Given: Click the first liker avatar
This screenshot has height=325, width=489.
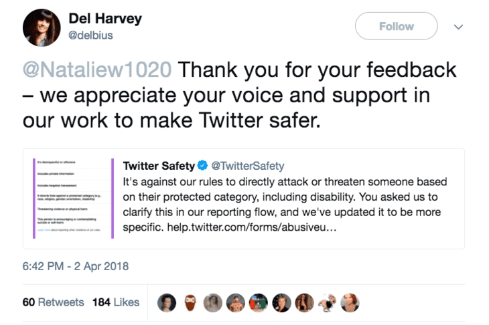Looking at the screenshot, I should [x=167, y=303].
